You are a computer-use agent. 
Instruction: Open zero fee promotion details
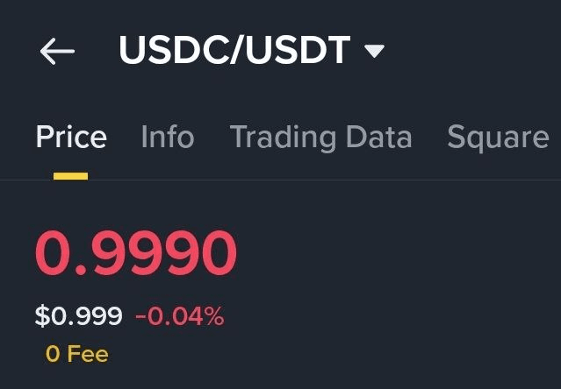77,354
